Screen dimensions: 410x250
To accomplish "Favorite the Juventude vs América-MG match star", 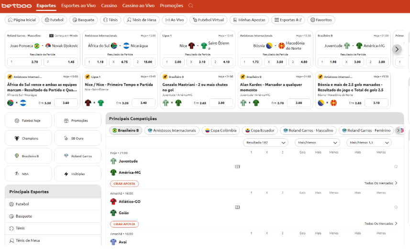I will click(x=396, y=167).
